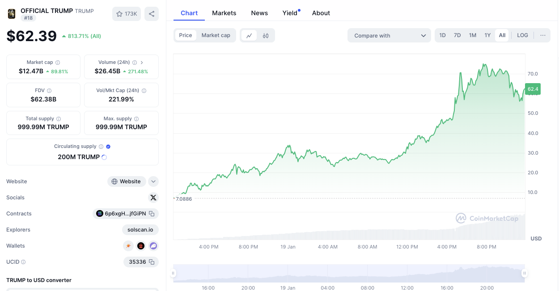Add TRUMP to watchlist via star button
Screen dimensions: 559x291
click(127, 14)
